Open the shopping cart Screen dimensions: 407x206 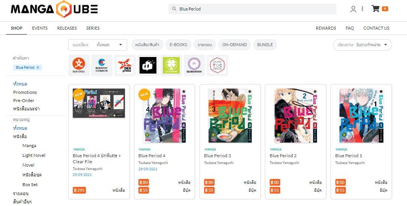click(375, 9)
